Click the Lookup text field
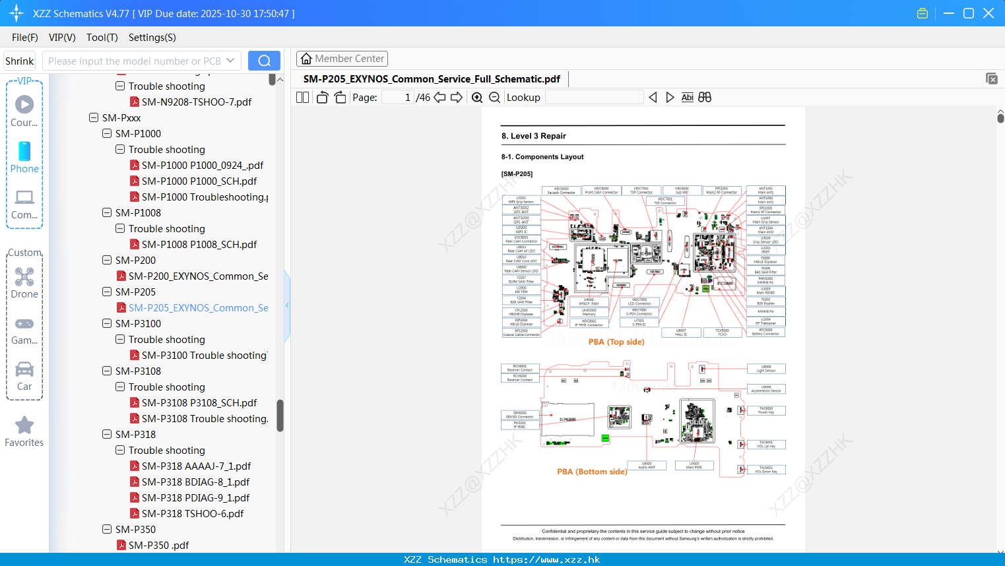Image resolution: width=1005 pixels, height=566 pixels. 595,98
